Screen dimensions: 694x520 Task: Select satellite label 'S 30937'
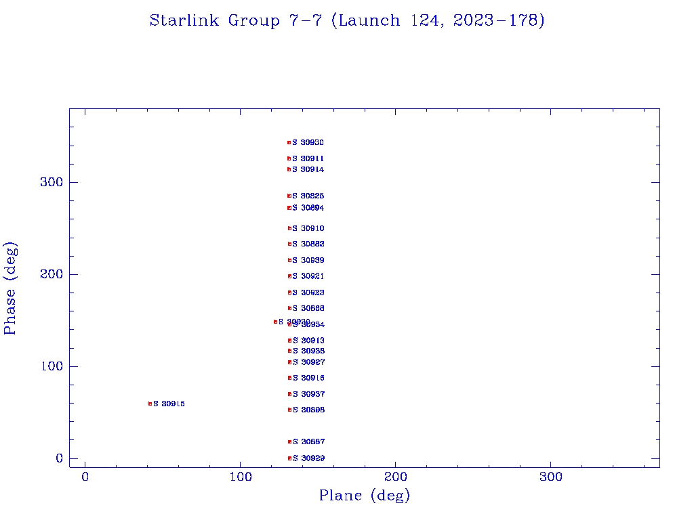[309, 394]
